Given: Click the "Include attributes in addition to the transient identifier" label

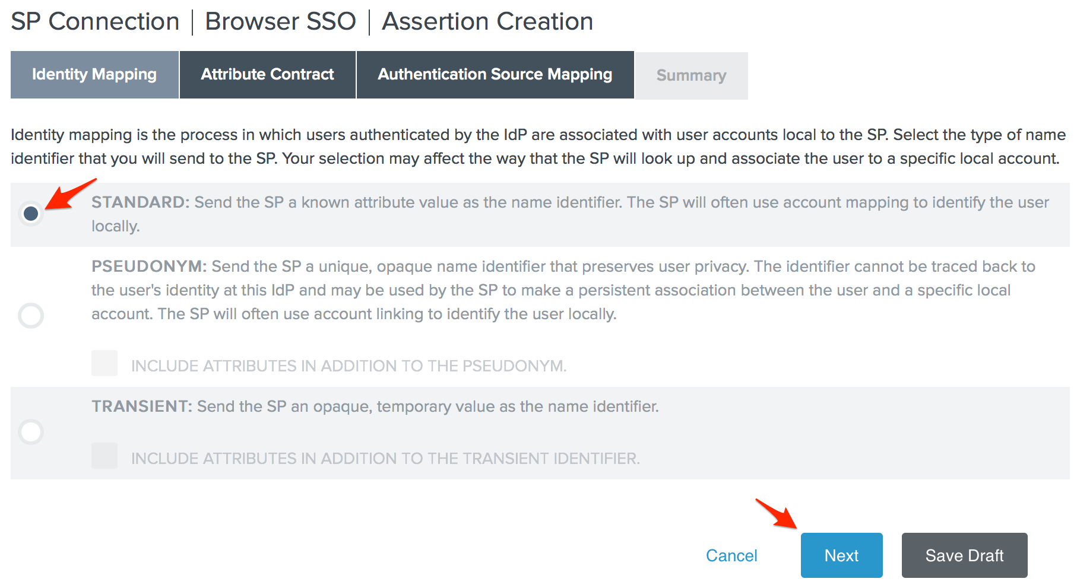Looking at the screenshot, I should [x=385, y=459].
